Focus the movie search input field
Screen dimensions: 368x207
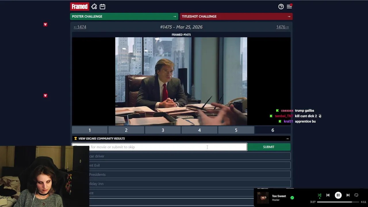[x=159, y=147]
